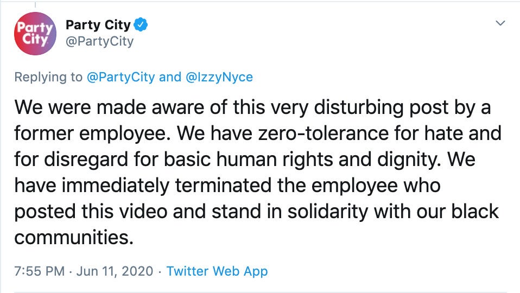Viewport: 520px width, 293px height.
Task: Open the tweet options chevron menu
Action: [500, 23]
